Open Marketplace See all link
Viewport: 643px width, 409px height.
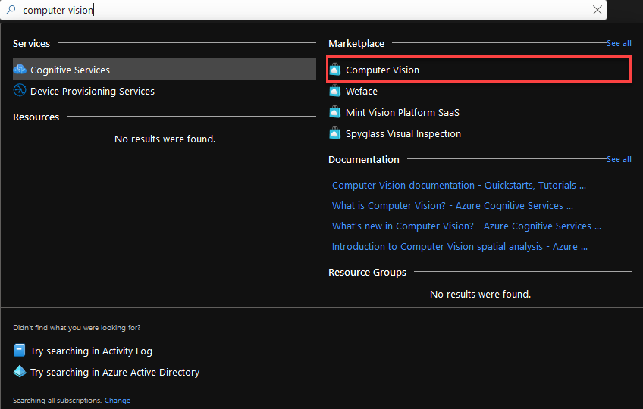[619, 44]
